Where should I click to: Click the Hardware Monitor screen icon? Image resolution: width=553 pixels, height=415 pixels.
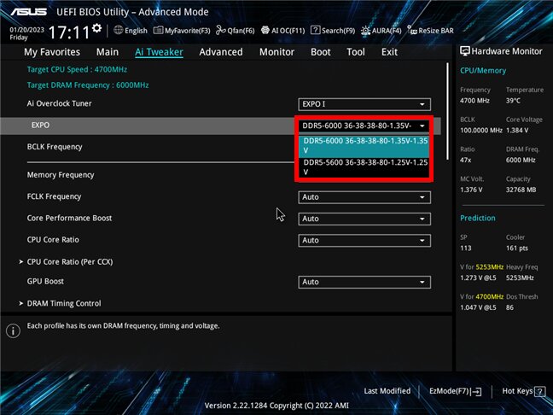point(465,51)
